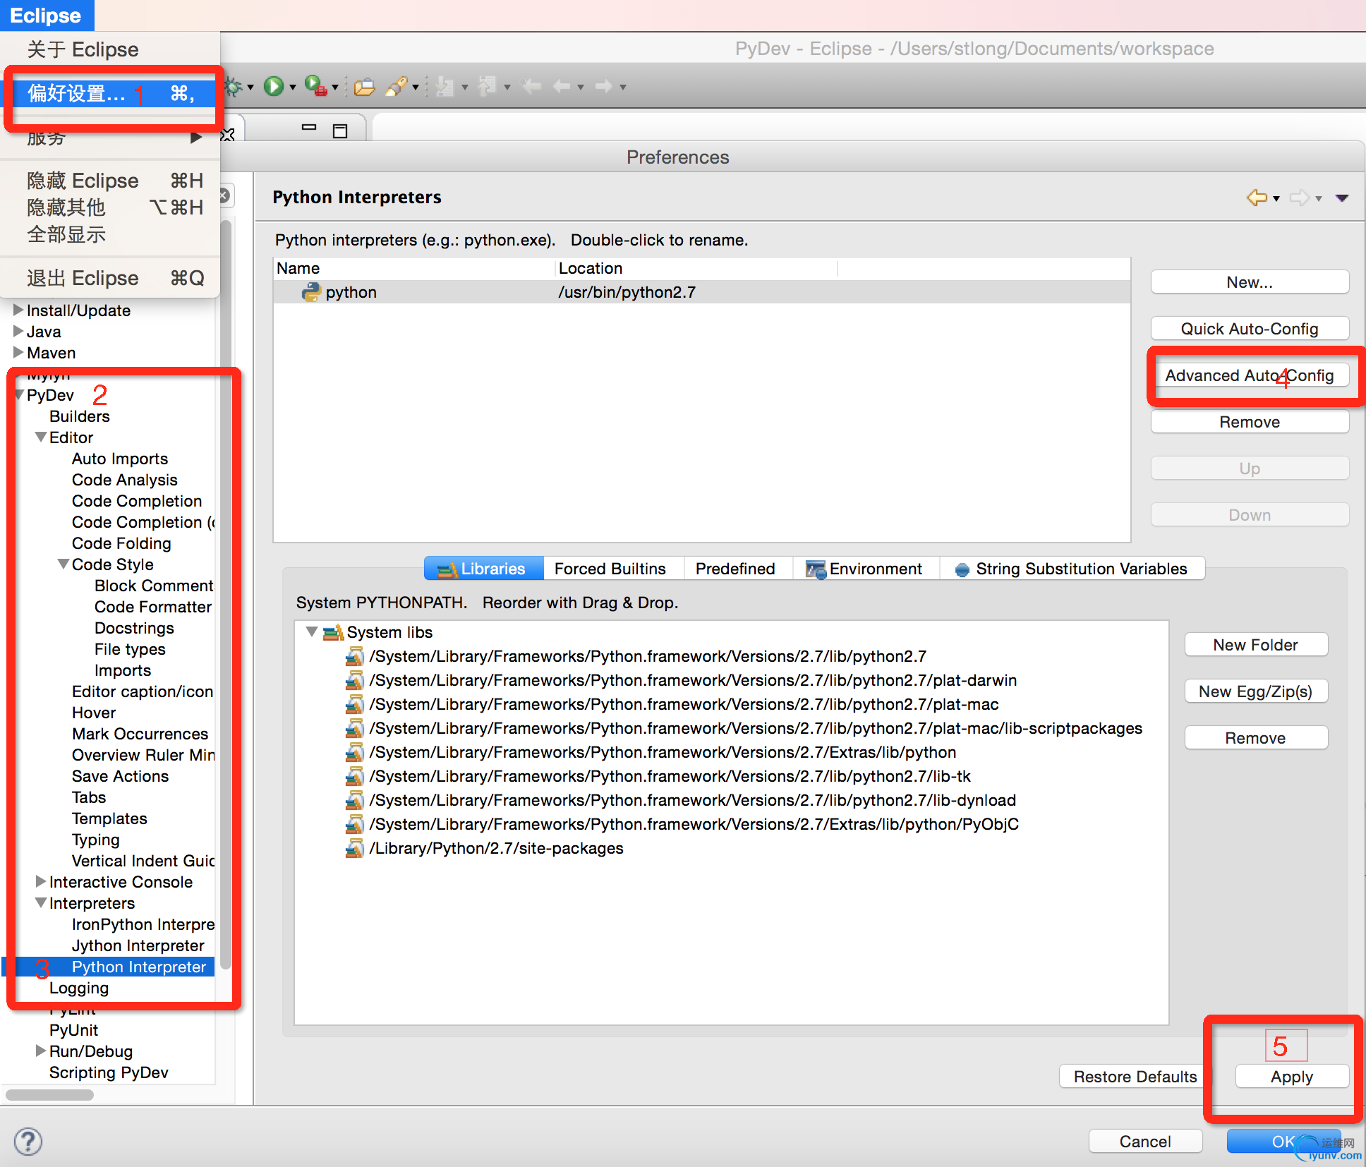Click the Forward navigation arrow in Eclipse toolbar
This screenshot has height=1167, width=1366.
(x=604, y=86)
